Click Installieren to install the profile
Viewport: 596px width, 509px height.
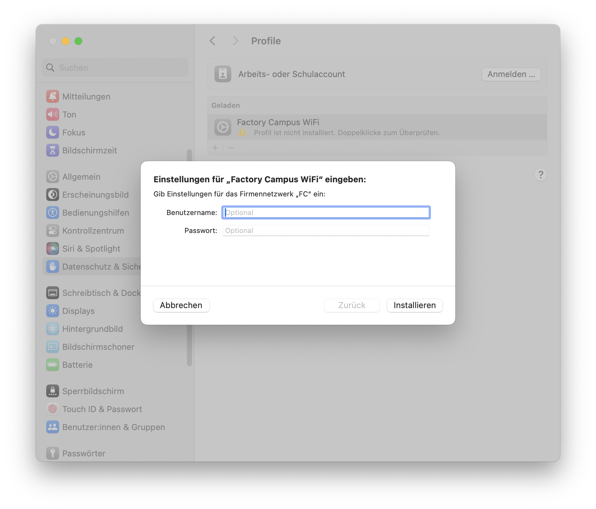(x=415, y=305)
